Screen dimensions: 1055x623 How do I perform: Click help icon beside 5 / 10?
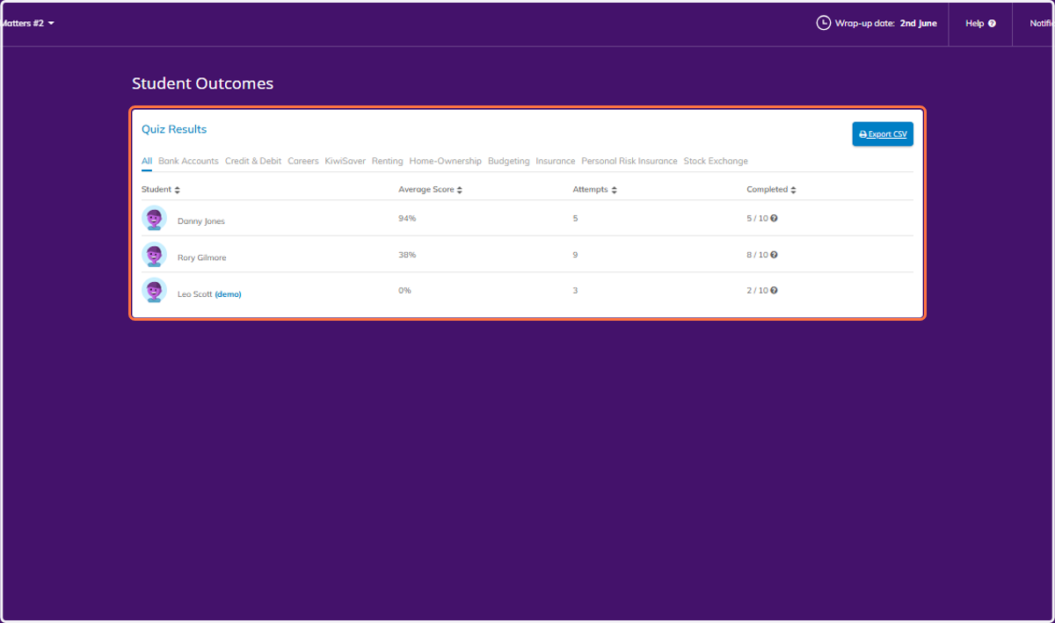pyautogui.click(x=774, y=218)
